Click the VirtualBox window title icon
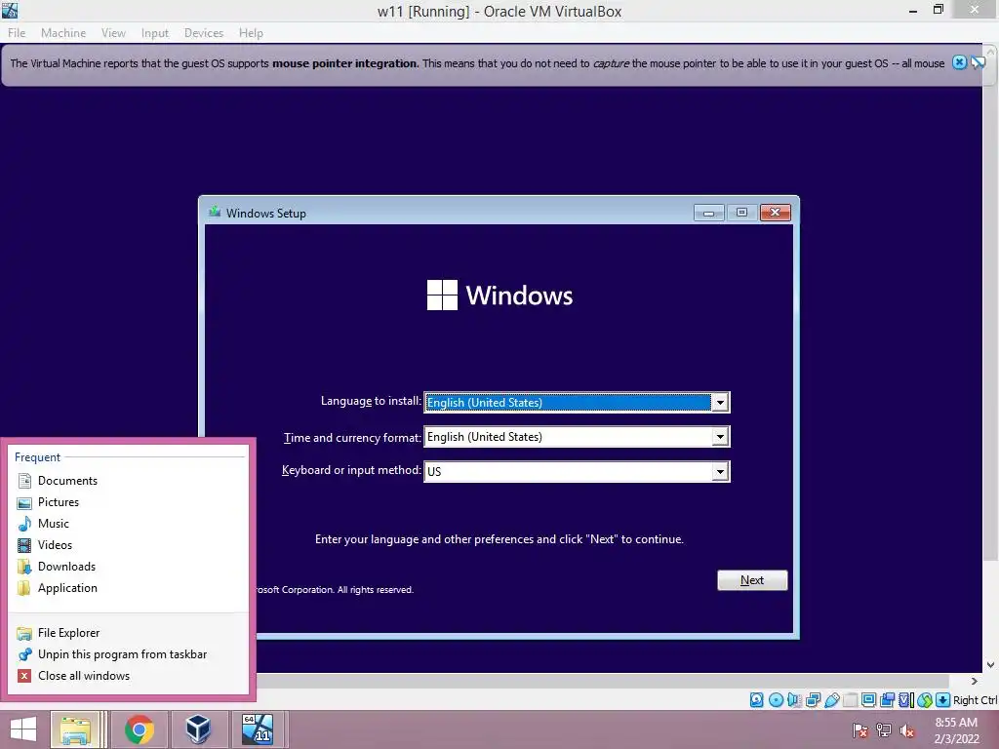This screenshot has height=749, width=999. (x=10, y=10)
